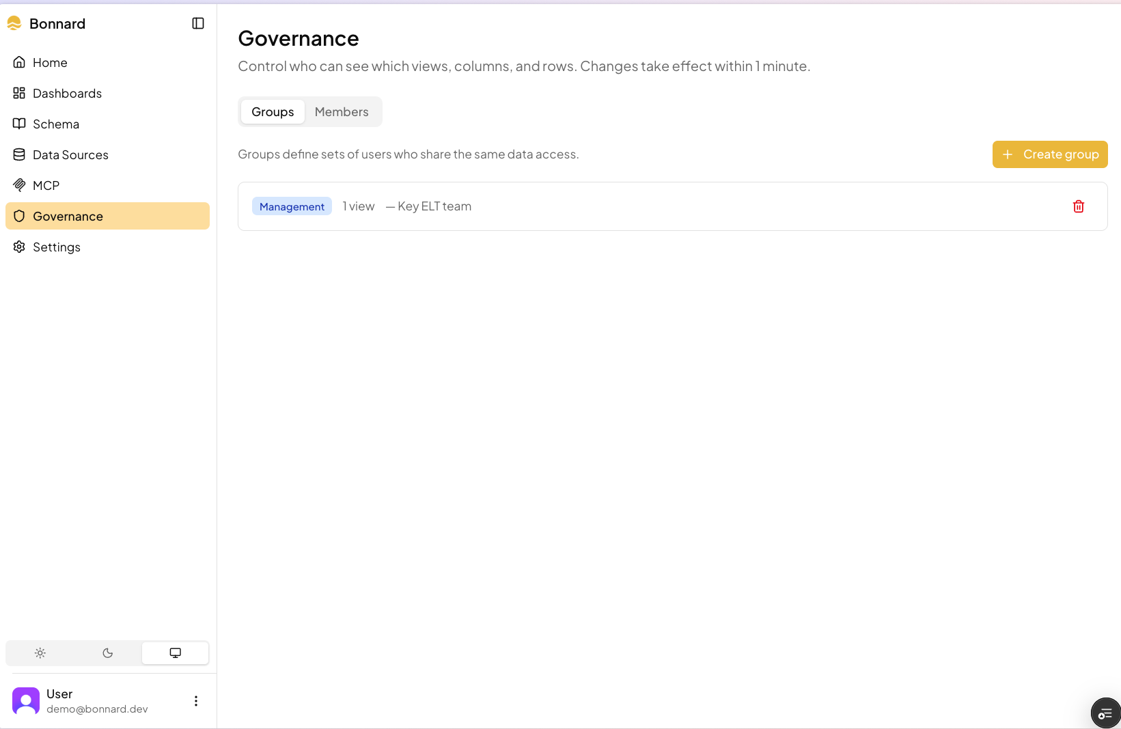
Task: Click the Create group button
Action: tap(1050, 154)
